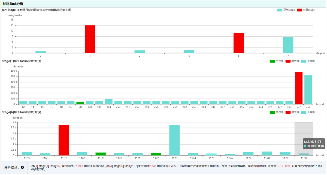Click the green 正常Stage legend color swatch

(280, 10)
